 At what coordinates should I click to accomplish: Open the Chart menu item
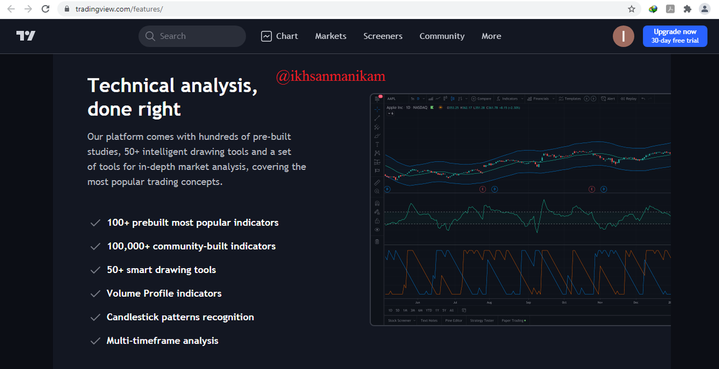click(280, 36)
